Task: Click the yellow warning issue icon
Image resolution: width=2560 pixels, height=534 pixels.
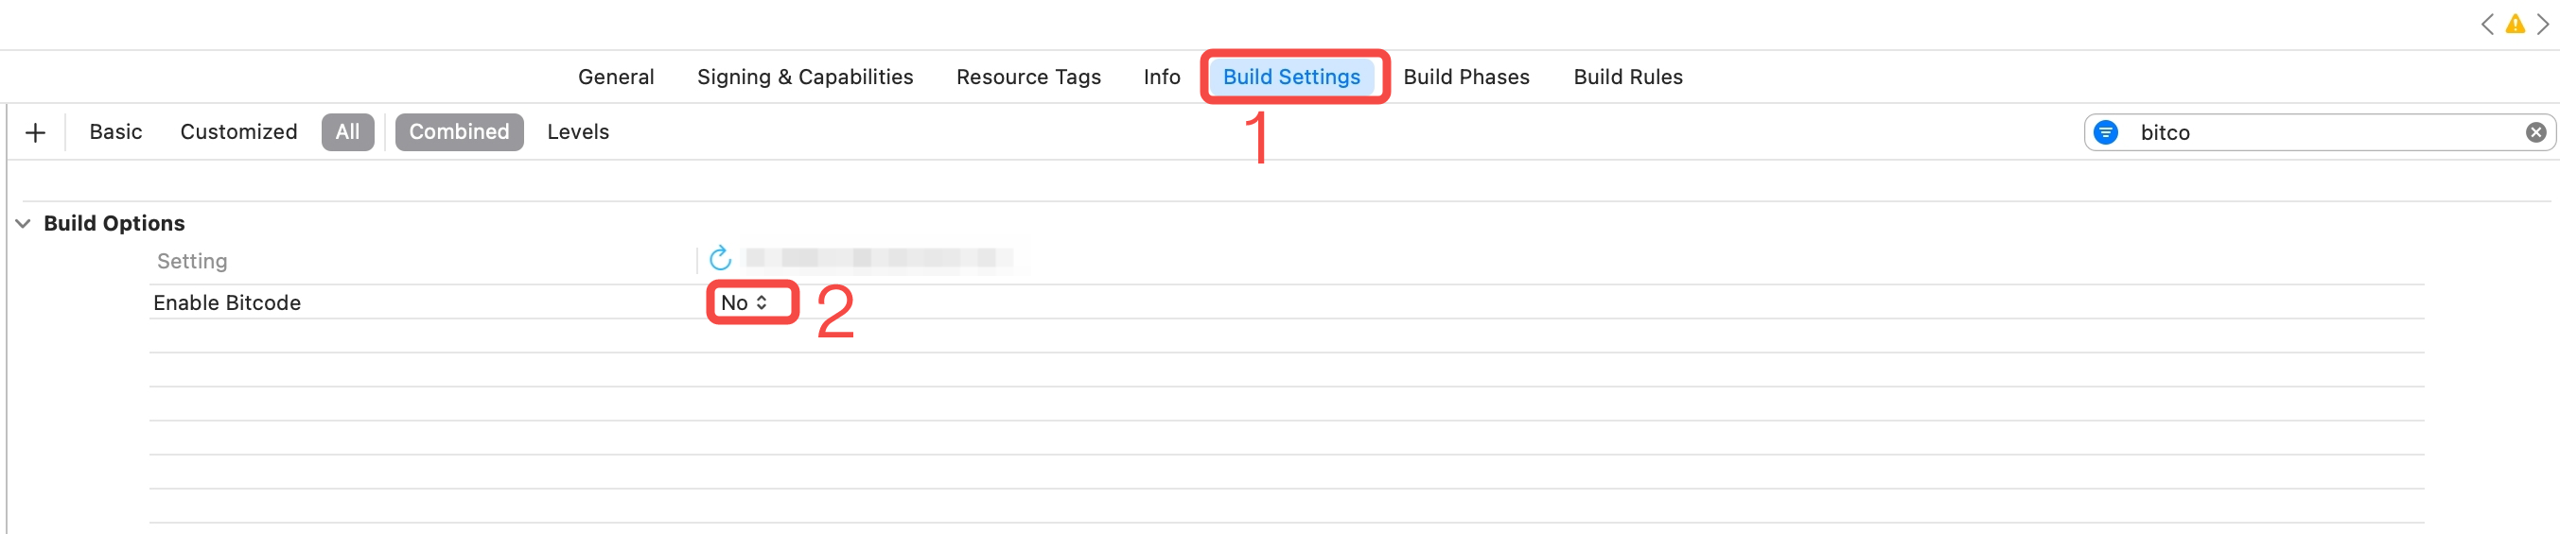Action: pos(2515,24)
